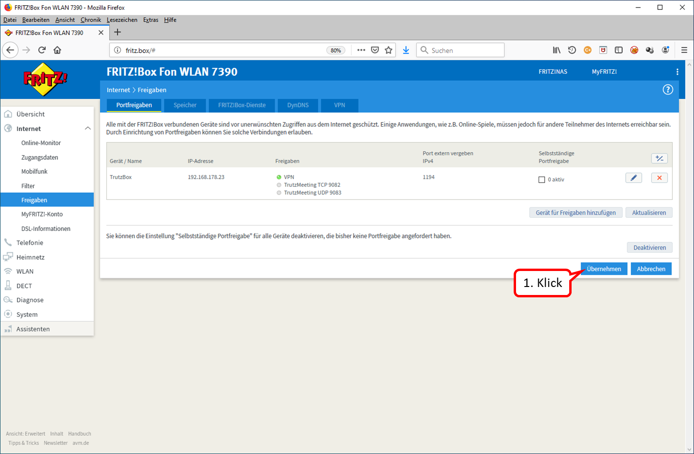Toggle the Selbstständige Portfreigabe checkbox
694x454 pixels.
click(x=541, y=180)
